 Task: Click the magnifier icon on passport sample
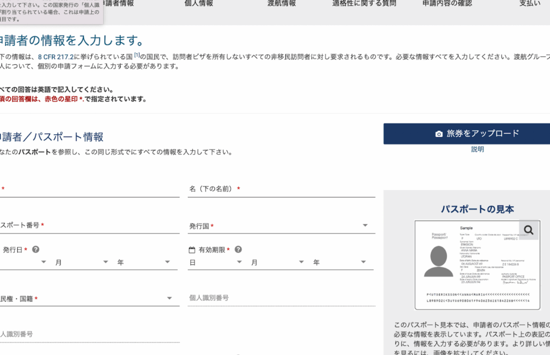tap(529, 230)
